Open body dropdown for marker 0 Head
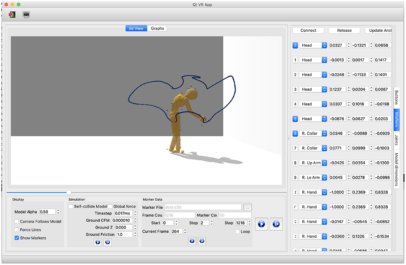406x265 pixels. pyautogui.click(x=313, y=45)
